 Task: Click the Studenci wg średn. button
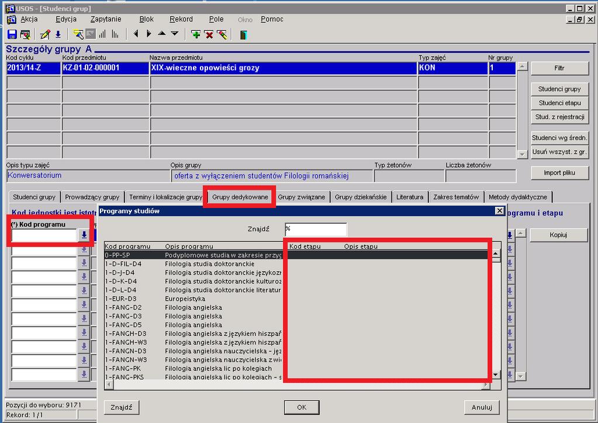pyautogui.click(x=559, y=137)
